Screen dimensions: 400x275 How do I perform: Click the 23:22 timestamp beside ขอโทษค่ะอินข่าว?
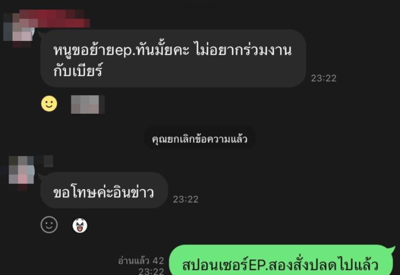tap(185, 199)
